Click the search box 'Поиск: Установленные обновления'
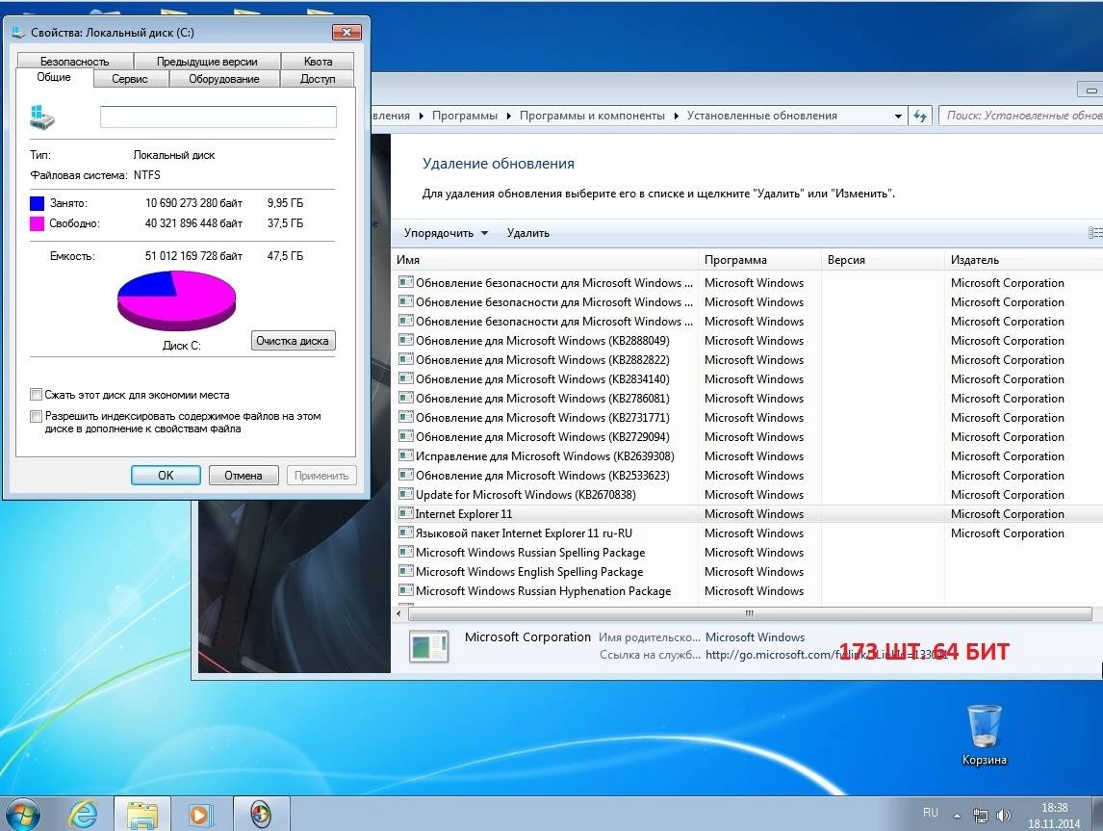Viewport: 1103px width, 831px height. [x=1020, y=116]
